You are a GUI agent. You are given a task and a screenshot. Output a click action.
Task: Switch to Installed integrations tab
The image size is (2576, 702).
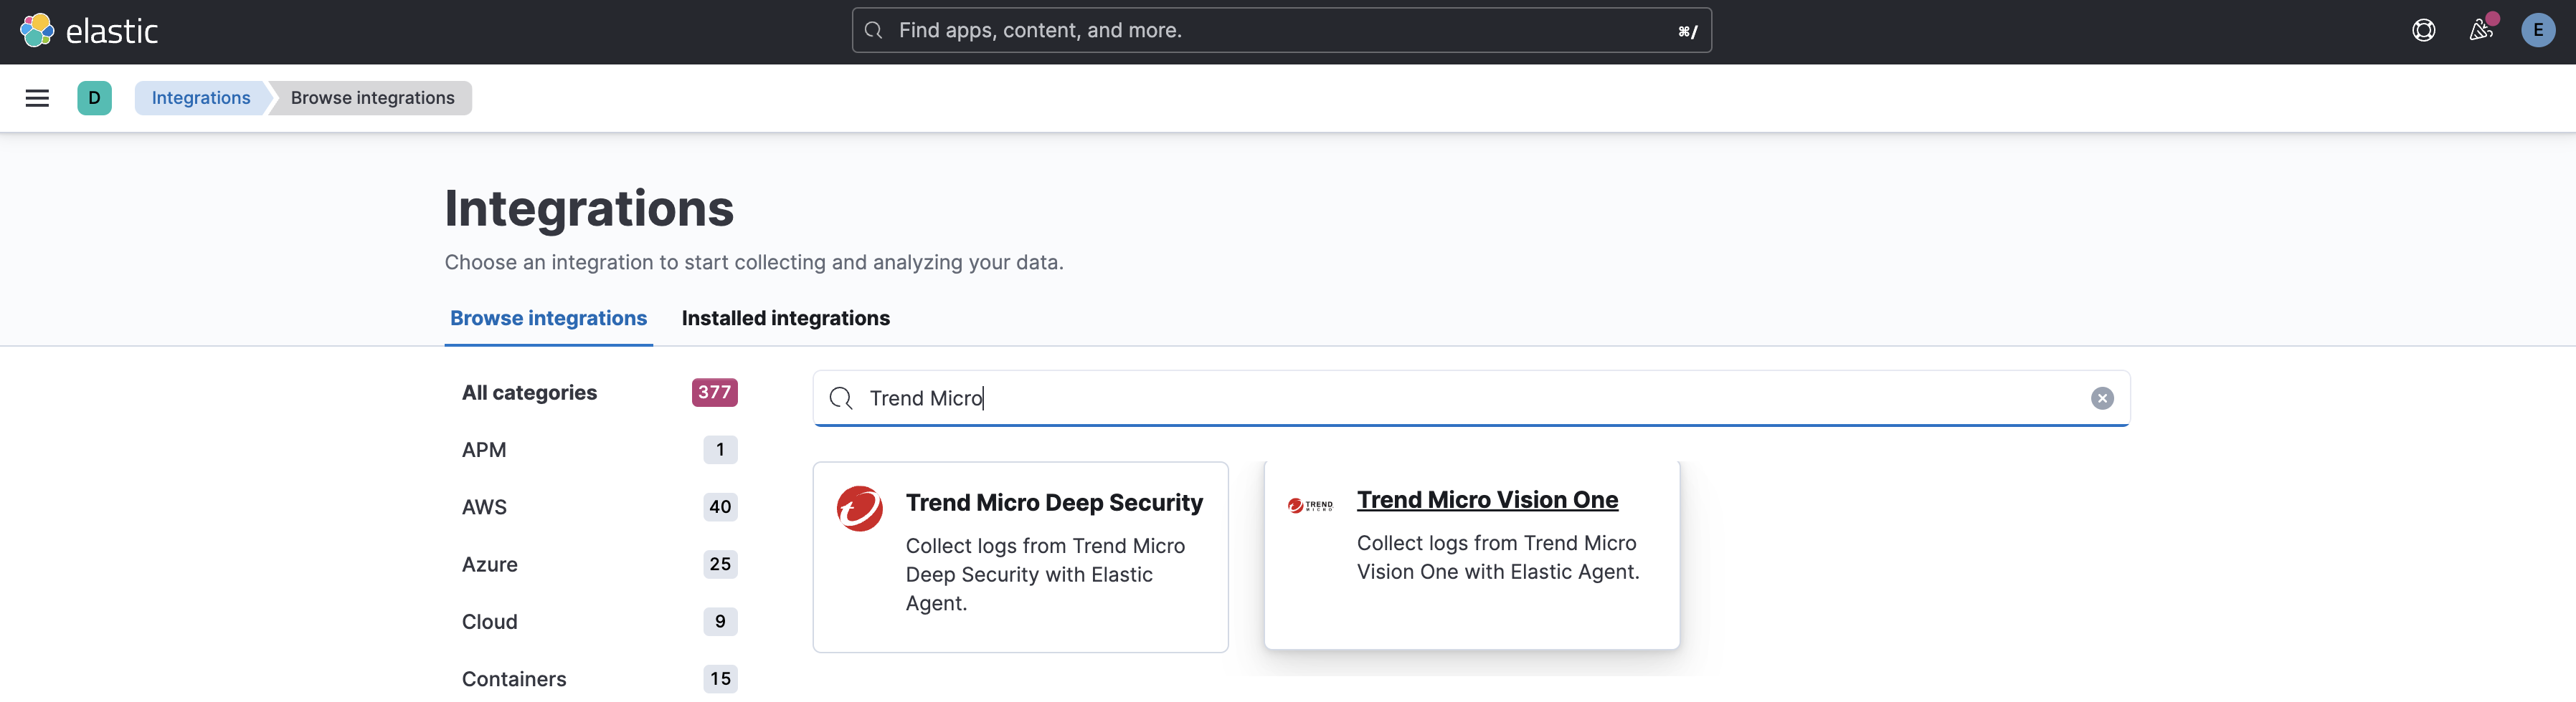(x=785, y=319)
